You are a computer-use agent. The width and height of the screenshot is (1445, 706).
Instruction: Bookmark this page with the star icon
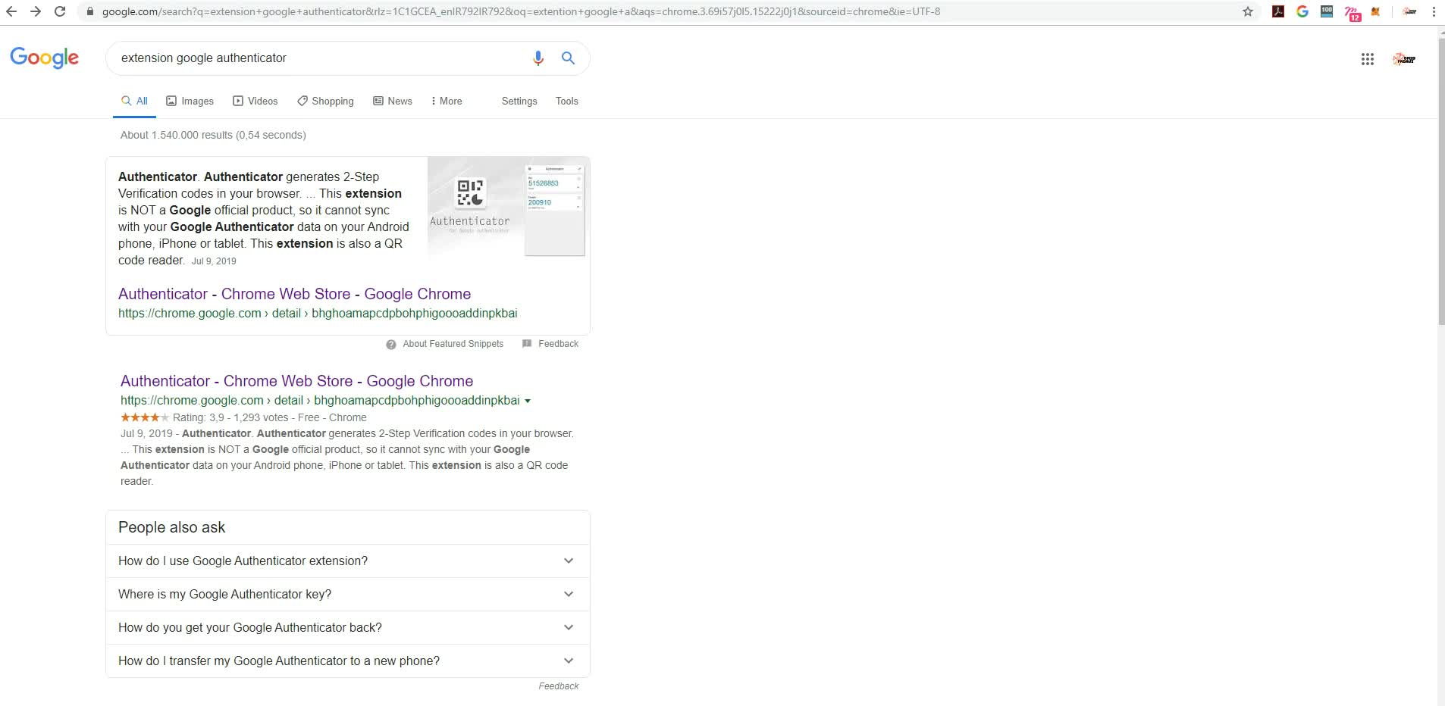(1247, 11)
